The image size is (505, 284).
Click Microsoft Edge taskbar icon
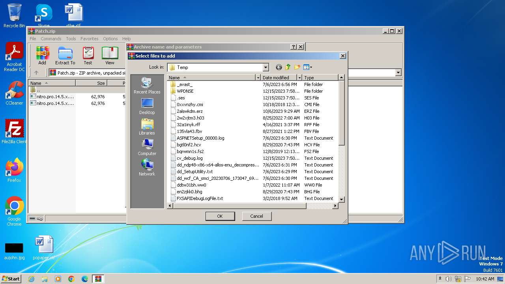click(x=84, y=279)
